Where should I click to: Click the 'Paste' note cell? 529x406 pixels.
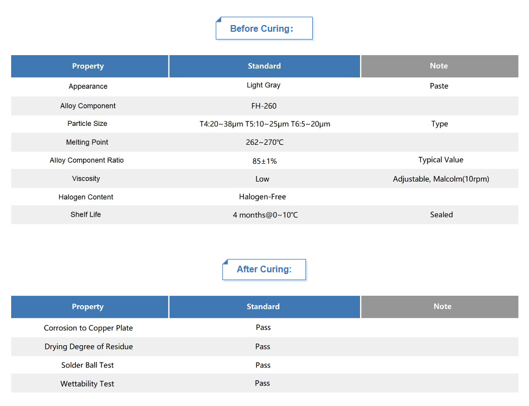click(439, 86)
